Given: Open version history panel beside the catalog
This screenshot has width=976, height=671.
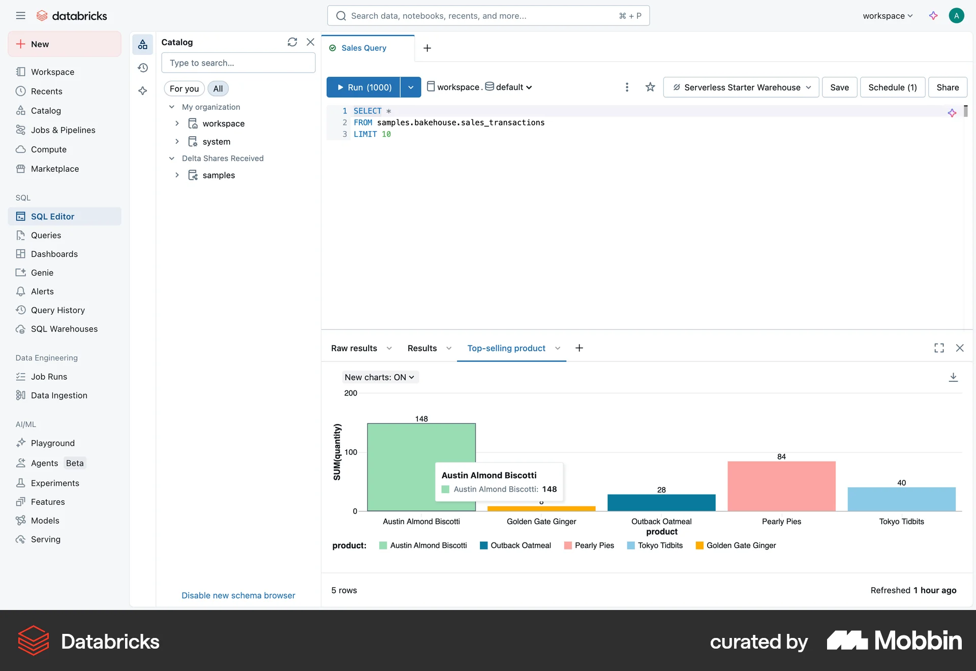Looking at the screenshot, I should 143,68.
